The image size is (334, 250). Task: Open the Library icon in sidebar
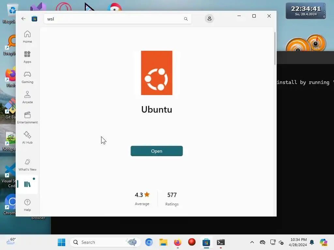coord(27,184)
